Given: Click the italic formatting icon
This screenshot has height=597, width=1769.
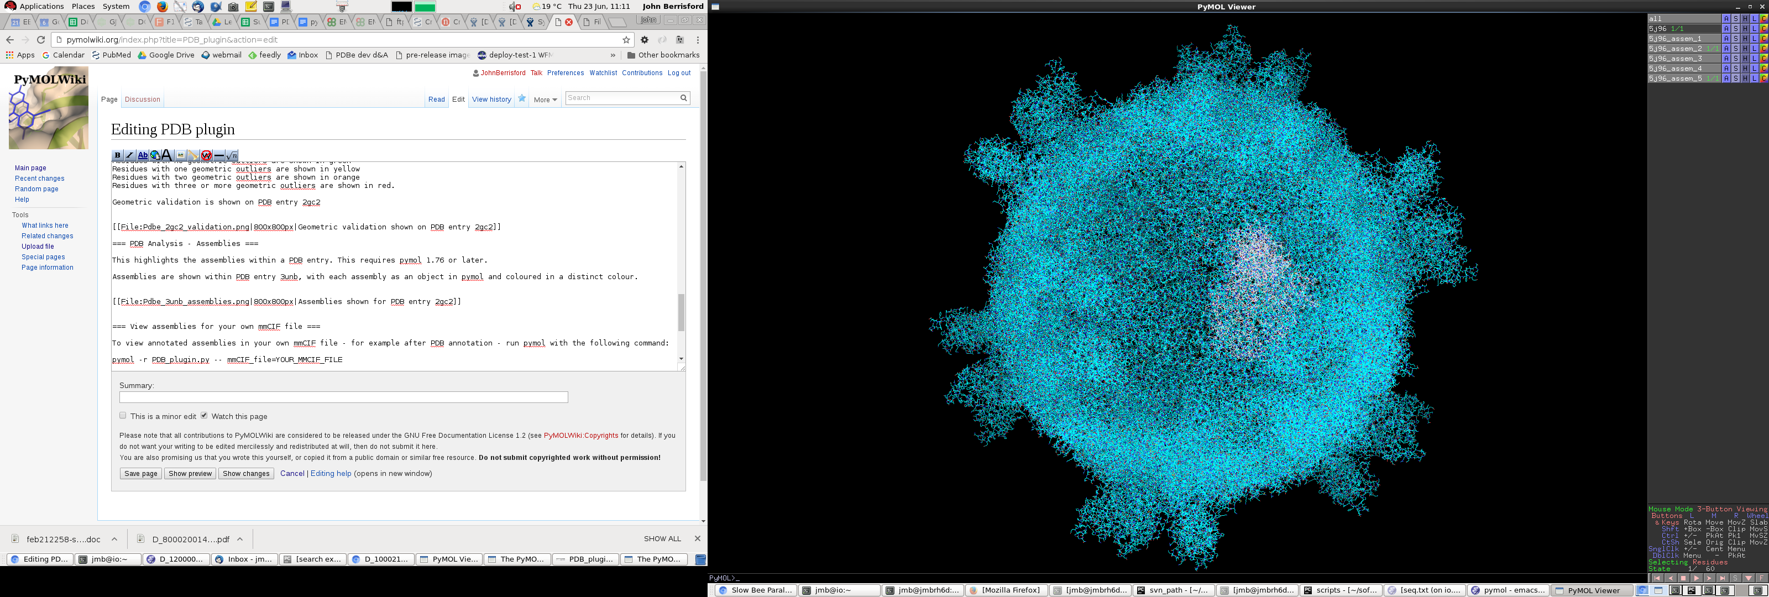Looking at the screenshot, I should coord(130,155).
